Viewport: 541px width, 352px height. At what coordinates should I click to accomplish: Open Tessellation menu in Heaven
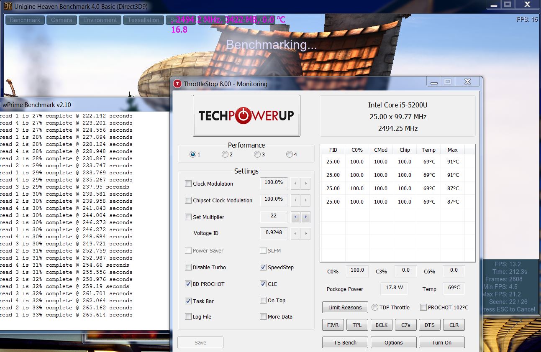[x=144, y=20]
